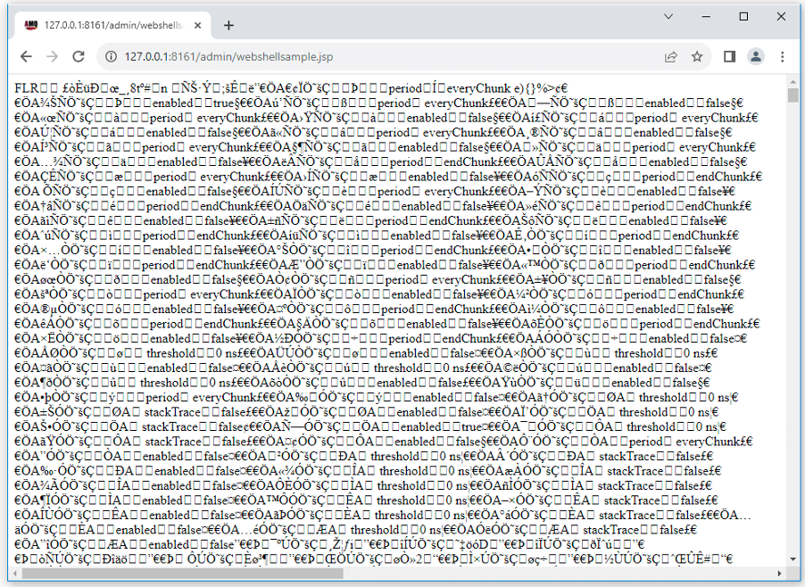Screen dimensions: 805x587
Task: Share this page via the share icon
Action: click(x=670, y=56)
